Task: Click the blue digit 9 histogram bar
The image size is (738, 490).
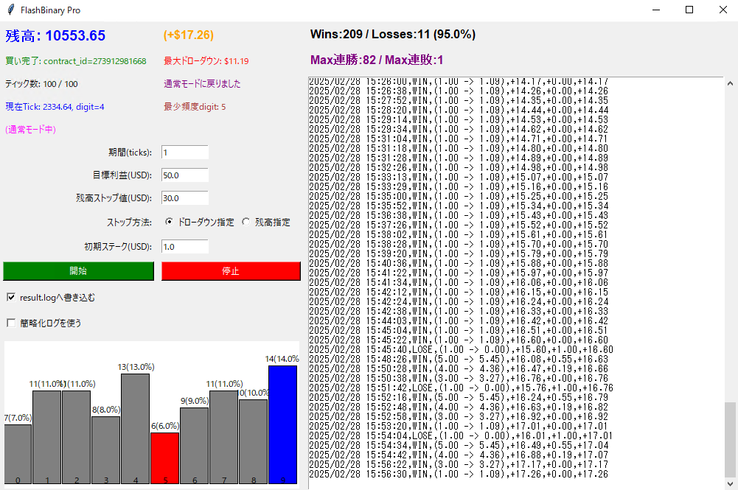Action: [x=282, y=424]
